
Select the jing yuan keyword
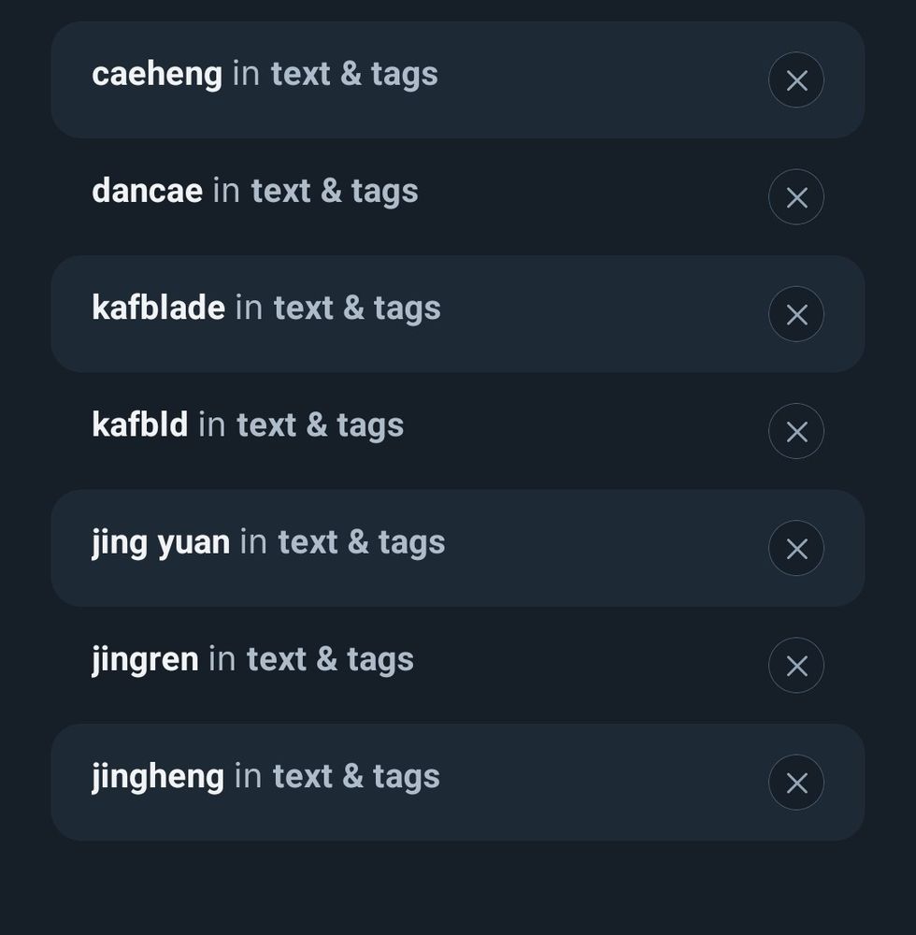(x=161, y=543)
